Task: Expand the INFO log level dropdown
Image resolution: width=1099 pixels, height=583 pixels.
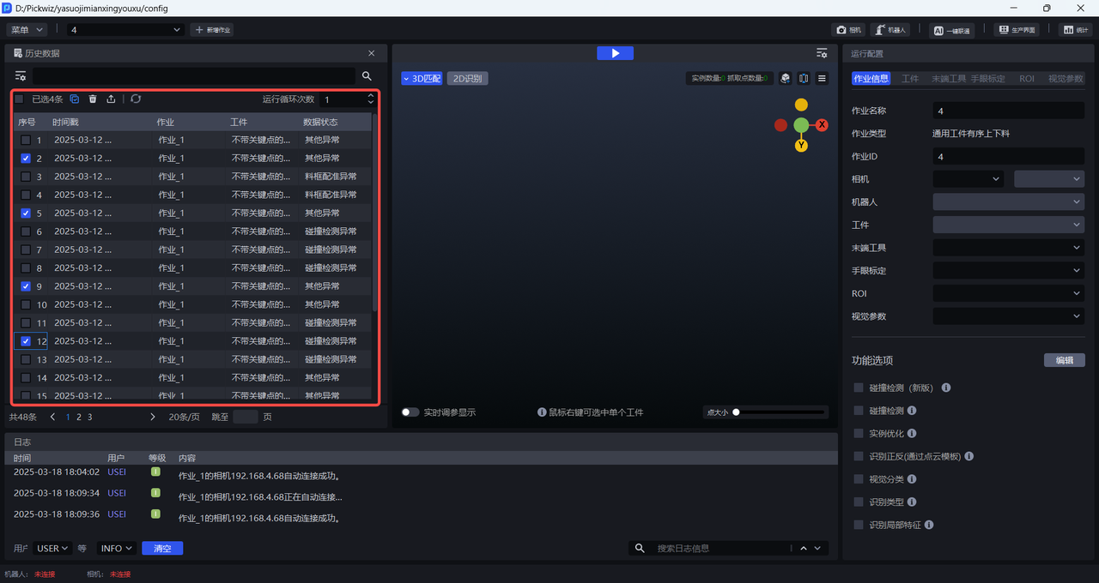Action: click(117, 549)
